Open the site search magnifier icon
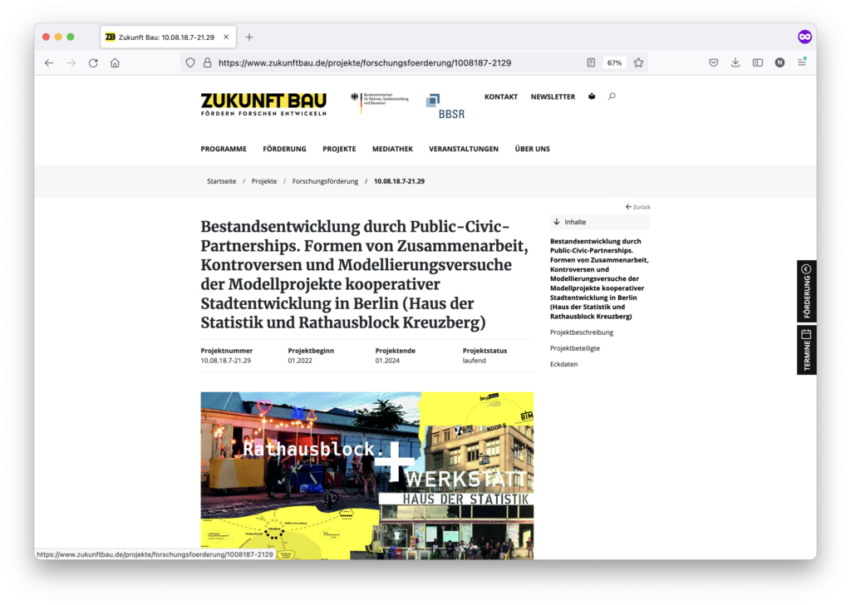Viewport: 851px width, 605px height. 612,96
